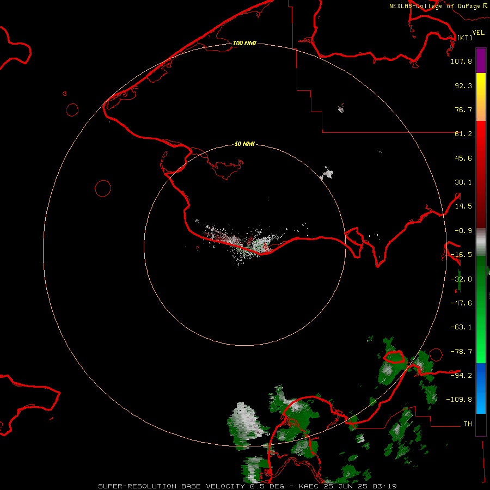Click the Super-Resolution Base Velocity caption
490x490 pixels.
tap(248, 486)
